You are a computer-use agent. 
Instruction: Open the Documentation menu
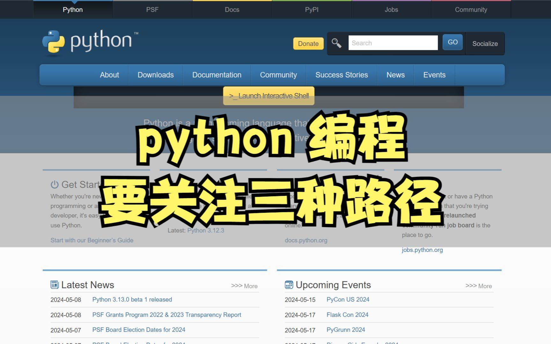click(x=217, y=75)
